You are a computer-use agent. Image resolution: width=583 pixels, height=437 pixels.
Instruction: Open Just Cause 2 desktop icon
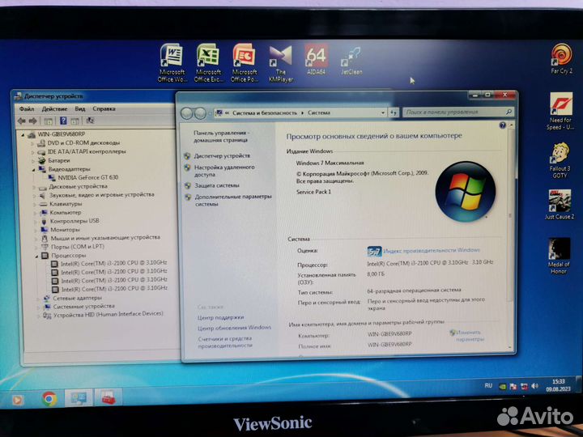[x=559, y=201]
